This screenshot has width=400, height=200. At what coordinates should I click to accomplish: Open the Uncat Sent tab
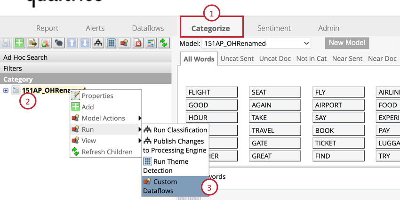237,58
